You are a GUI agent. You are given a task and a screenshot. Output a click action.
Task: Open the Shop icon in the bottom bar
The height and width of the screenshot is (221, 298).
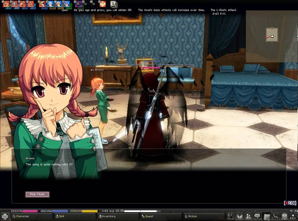pos(230,216)
